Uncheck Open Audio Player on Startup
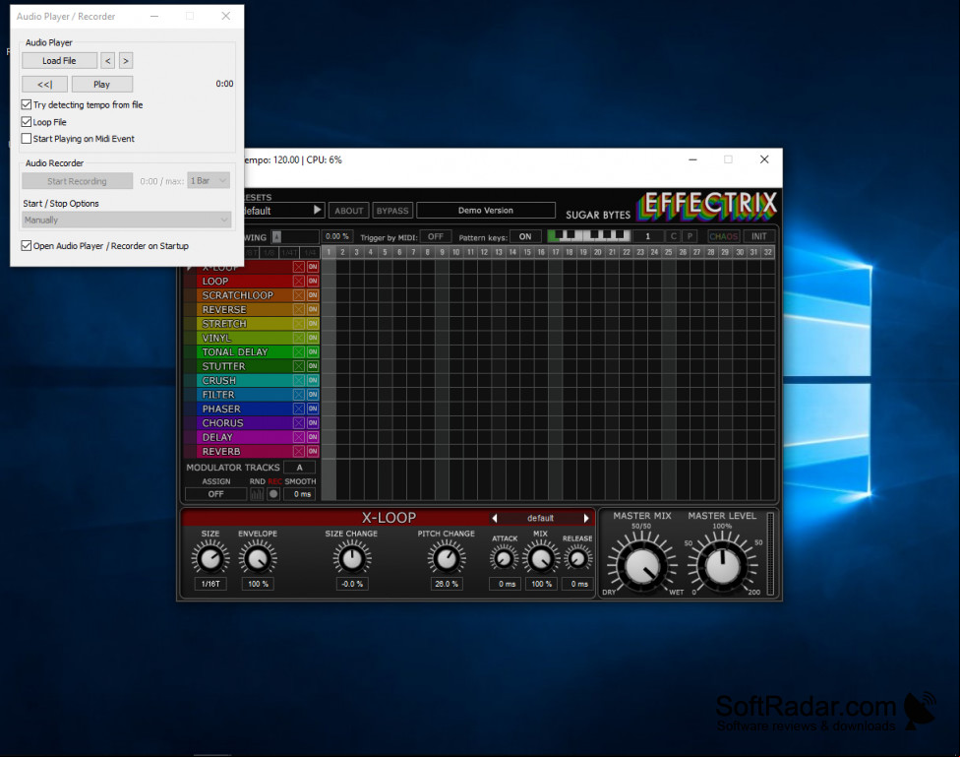Viewport: 960px width, 757px height. [27, 246]
